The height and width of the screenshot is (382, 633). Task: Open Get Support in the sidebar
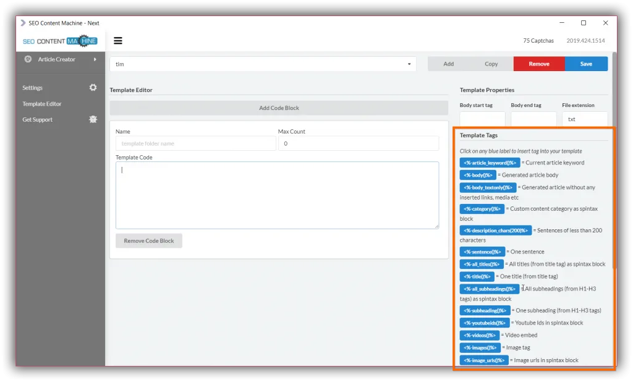click(x=38, y=119)
